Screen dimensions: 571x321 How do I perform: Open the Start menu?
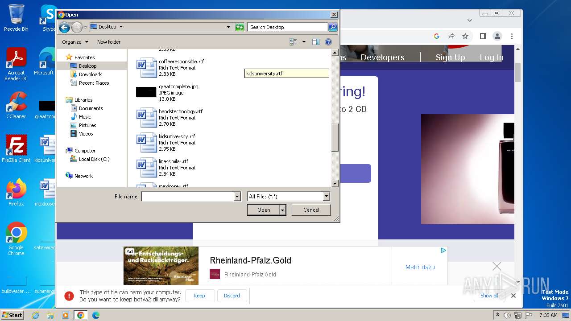12,315
